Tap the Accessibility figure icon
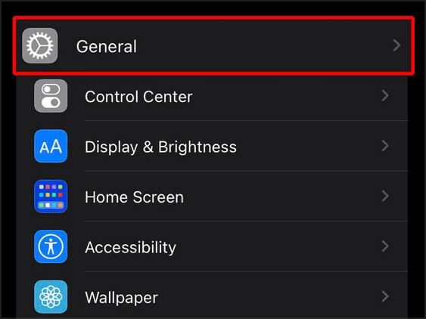 [51, 246]
